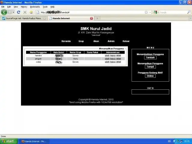The height and width of the screenshot is (144, 192).
Task: Bookmark this page with star icon
Action: (146, 12)
